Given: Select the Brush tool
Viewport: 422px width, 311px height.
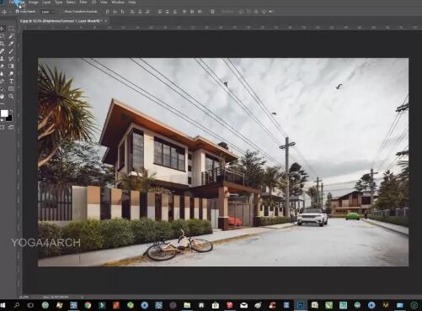Looking at the screenshot, I should pyautogui.click(x=11, y=51).
